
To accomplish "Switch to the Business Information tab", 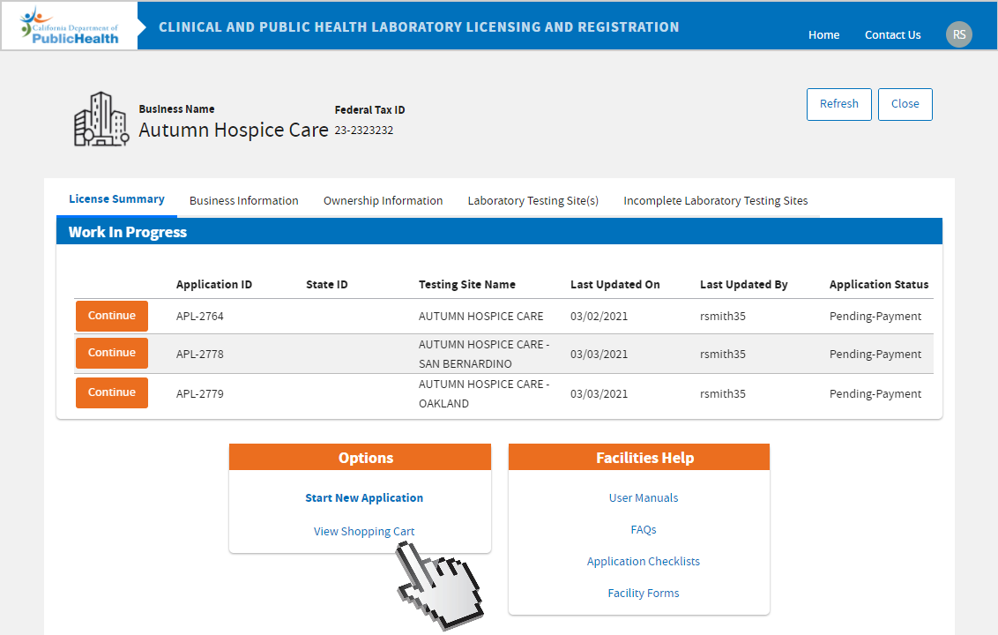I will (x=243, y=201).
